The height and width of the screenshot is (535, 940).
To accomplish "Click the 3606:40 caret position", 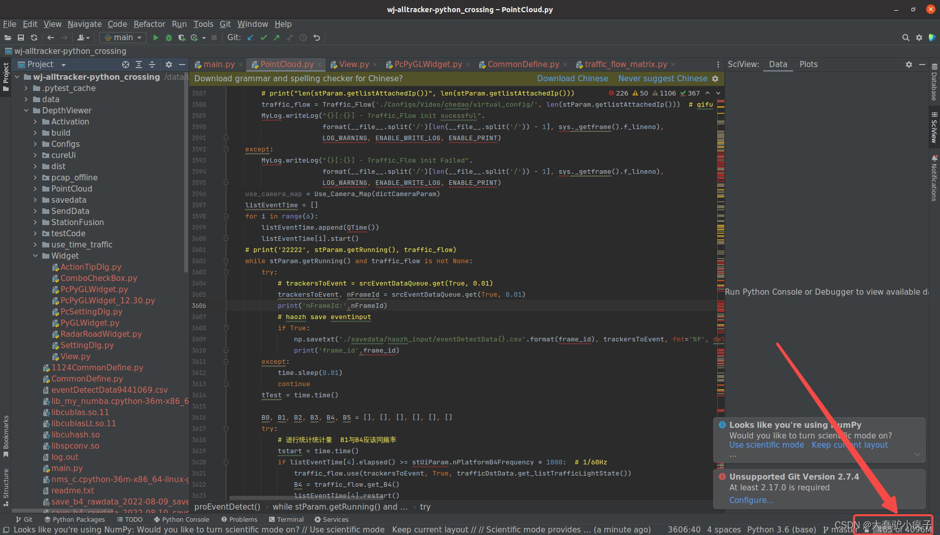I will click(x=684, y=529).
